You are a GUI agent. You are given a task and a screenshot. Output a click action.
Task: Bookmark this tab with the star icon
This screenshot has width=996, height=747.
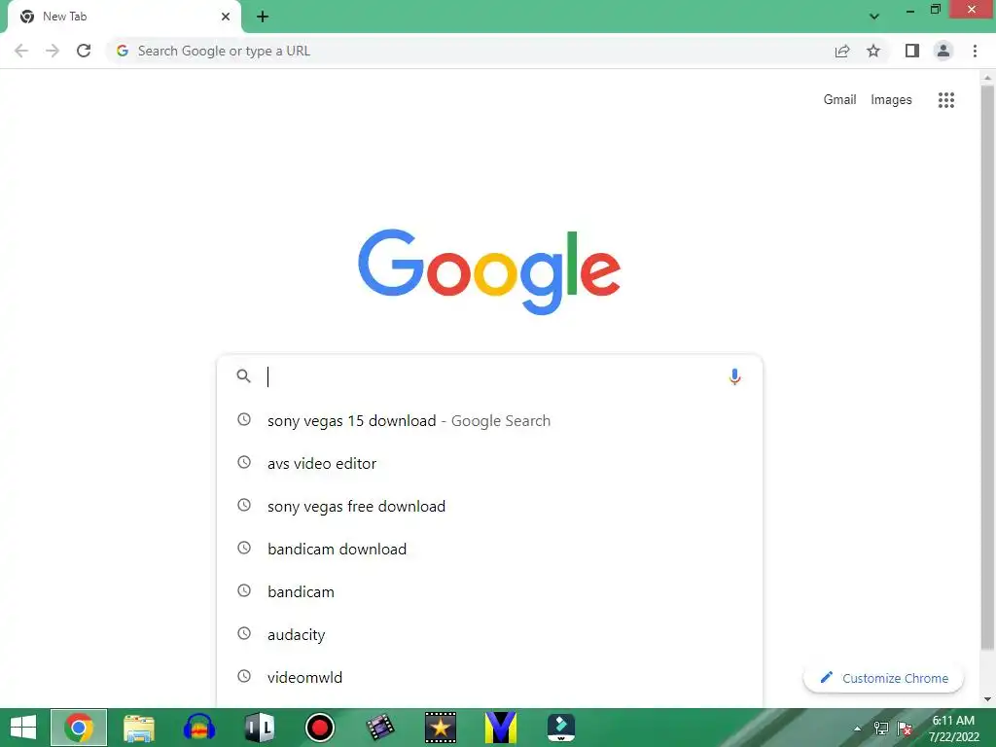click(x=873, y=51)
